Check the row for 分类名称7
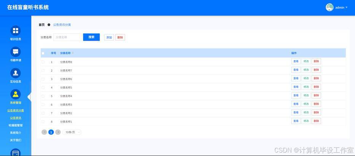 (x=43, y=70)
